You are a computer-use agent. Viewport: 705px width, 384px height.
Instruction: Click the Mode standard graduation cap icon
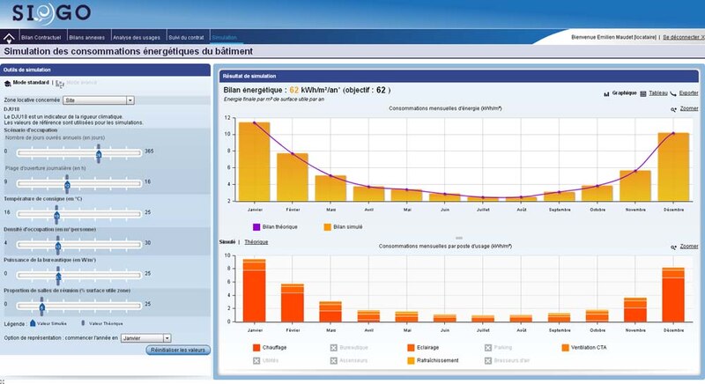click(7, 84)
